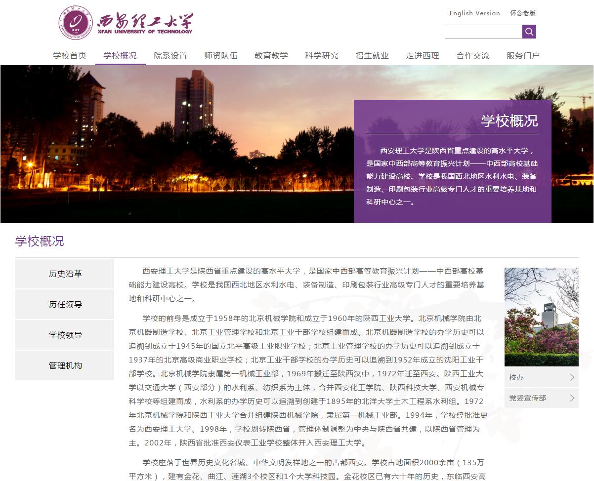Open the English Version link
Viewport: 594px width, 481px height.
pyautogui.click(x=475, y=13)
